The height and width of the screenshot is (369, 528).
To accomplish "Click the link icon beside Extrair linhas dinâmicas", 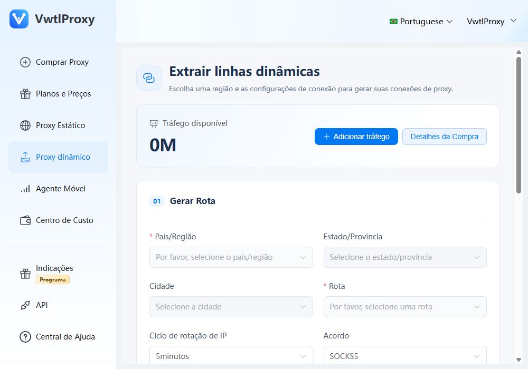I will 149,78.
